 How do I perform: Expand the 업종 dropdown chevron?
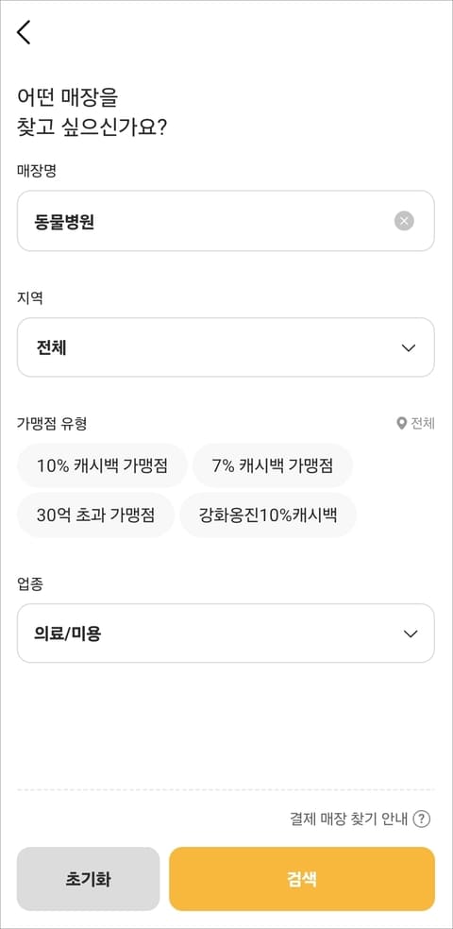tap(410, 633)
